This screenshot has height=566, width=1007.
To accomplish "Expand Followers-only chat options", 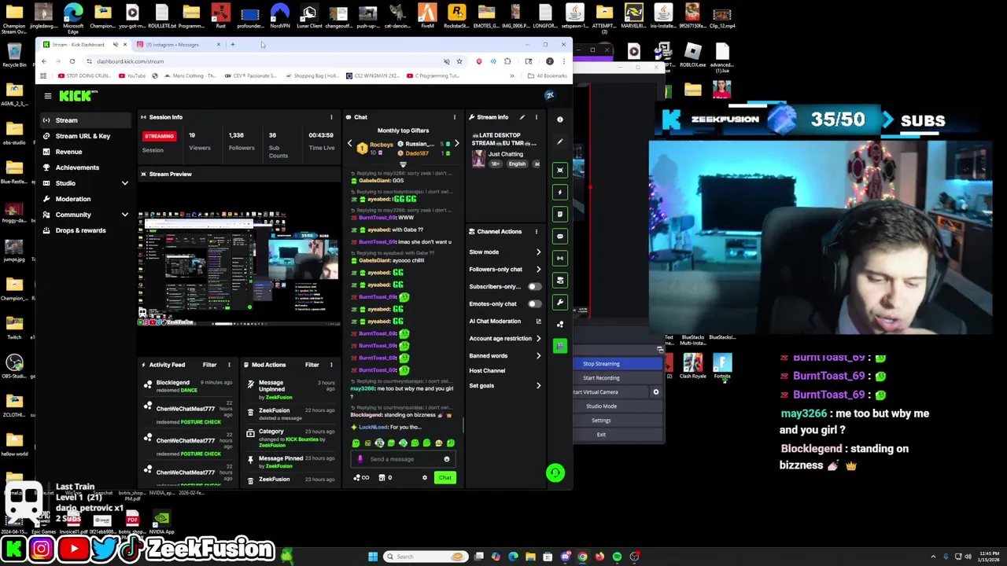I will tap(538, 270).
